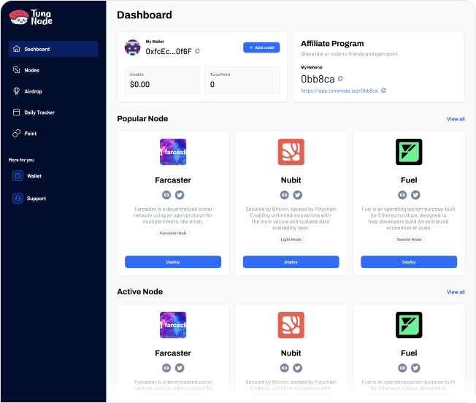Open Nubit Twitter icon in Popular Node
The height and width of the screenshot is (403, 476).
click(x=297, y=195)
